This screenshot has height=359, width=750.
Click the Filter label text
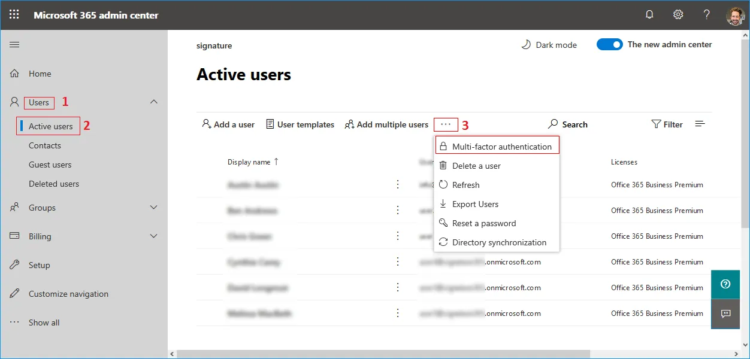click(673, 124)
